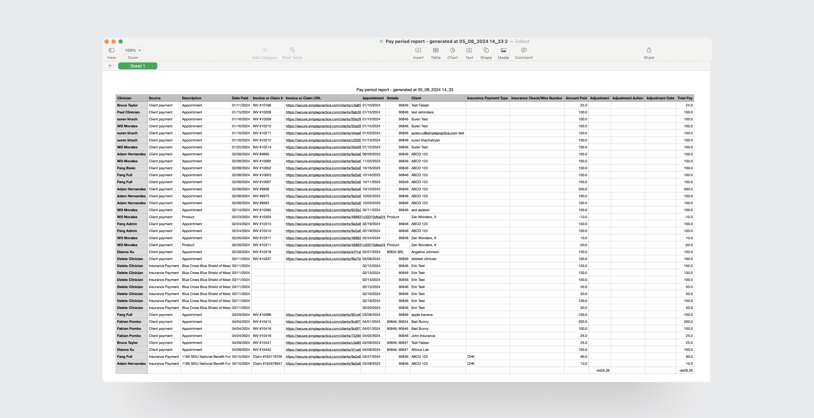Viewport: 814px width, 418px height.
Task: Expand the 100% zoom dropdown
Action: [x=133, y=51]
